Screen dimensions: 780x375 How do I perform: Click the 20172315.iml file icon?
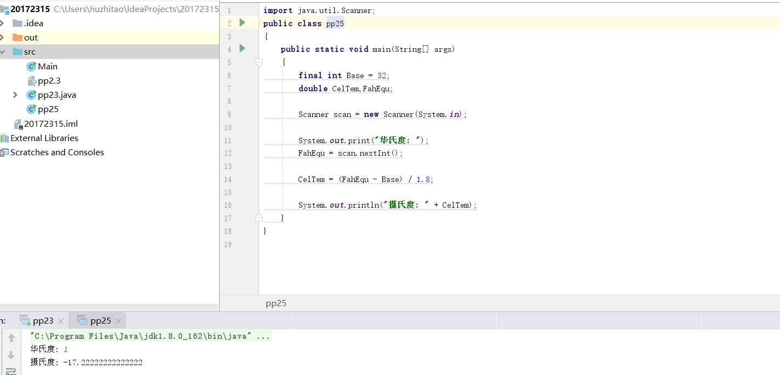pyautogui.click(x=18, y=124)
